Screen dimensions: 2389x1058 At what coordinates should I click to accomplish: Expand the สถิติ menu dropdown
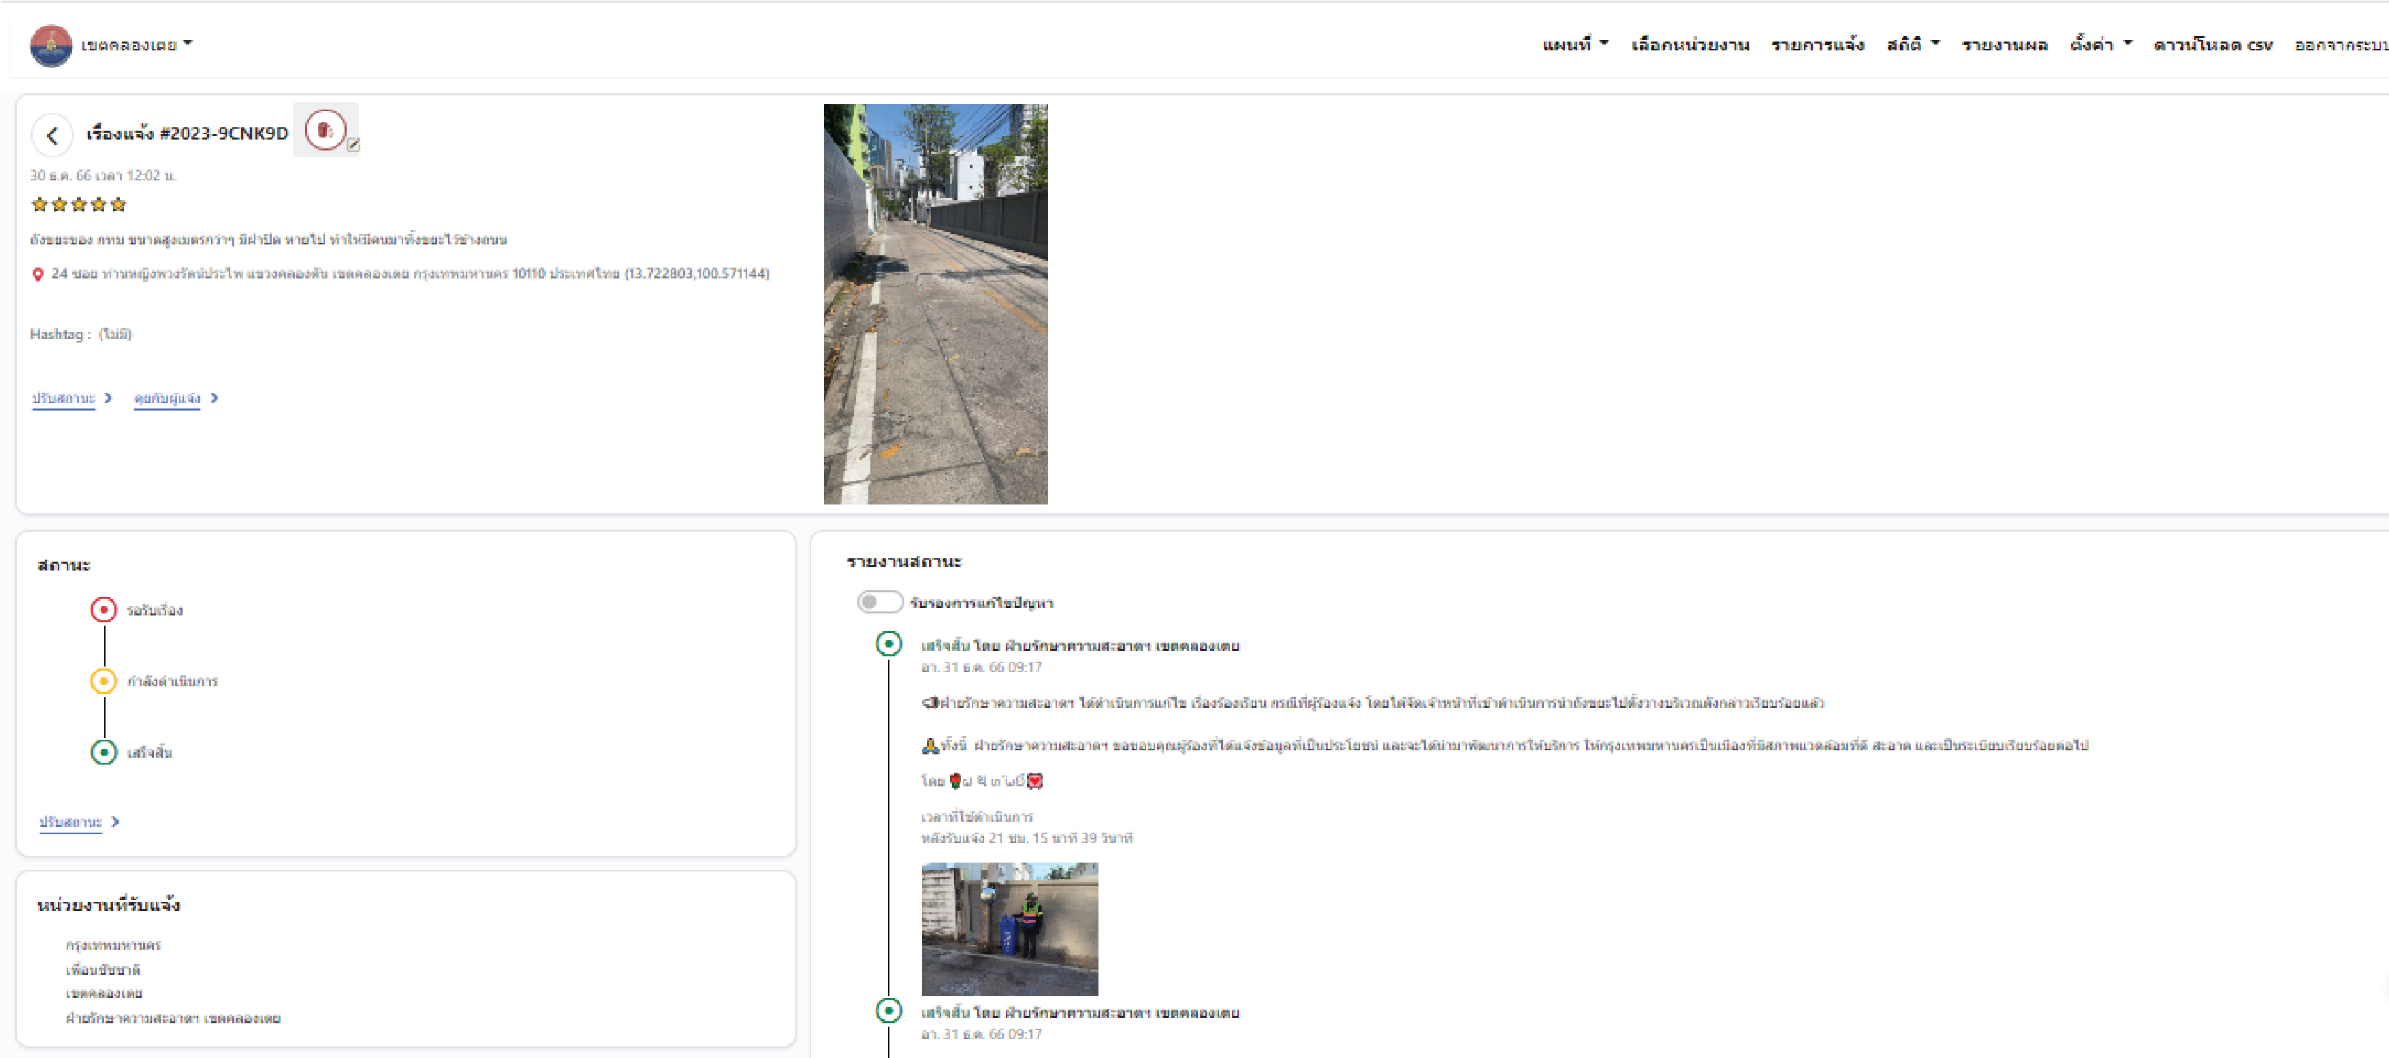(1912, 44)
